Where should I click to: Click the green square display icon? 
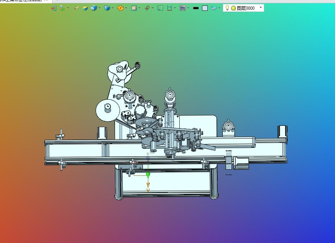click(x=160, y=8)
